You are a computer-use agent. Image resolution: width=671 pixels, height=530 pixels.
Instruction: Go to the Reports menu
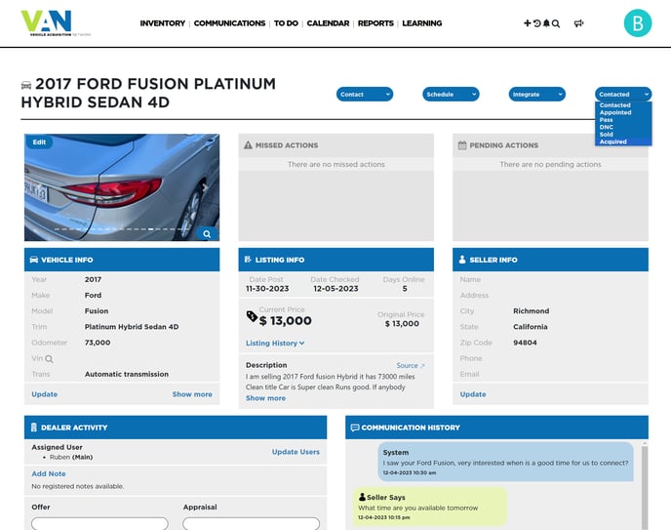[x=375, y=23]
